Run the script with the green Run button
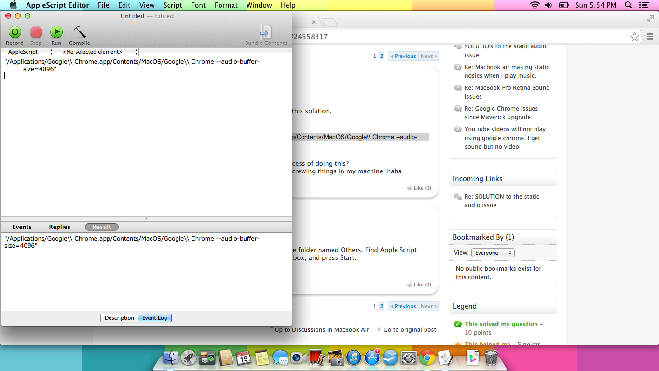Screen dimensions: 659x371 pos(56,33)
